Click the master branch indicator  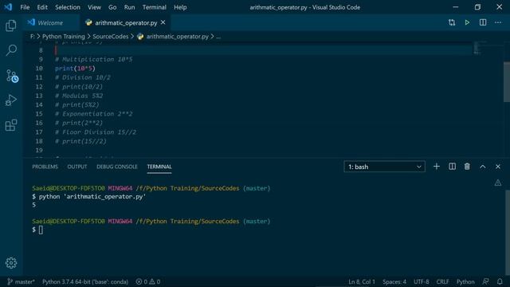(x=21, y=281)
